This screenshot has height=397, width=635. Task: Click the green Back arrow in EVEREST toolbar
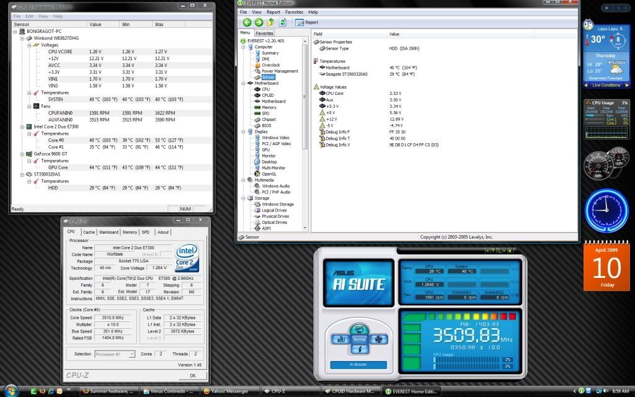[247, 22]
